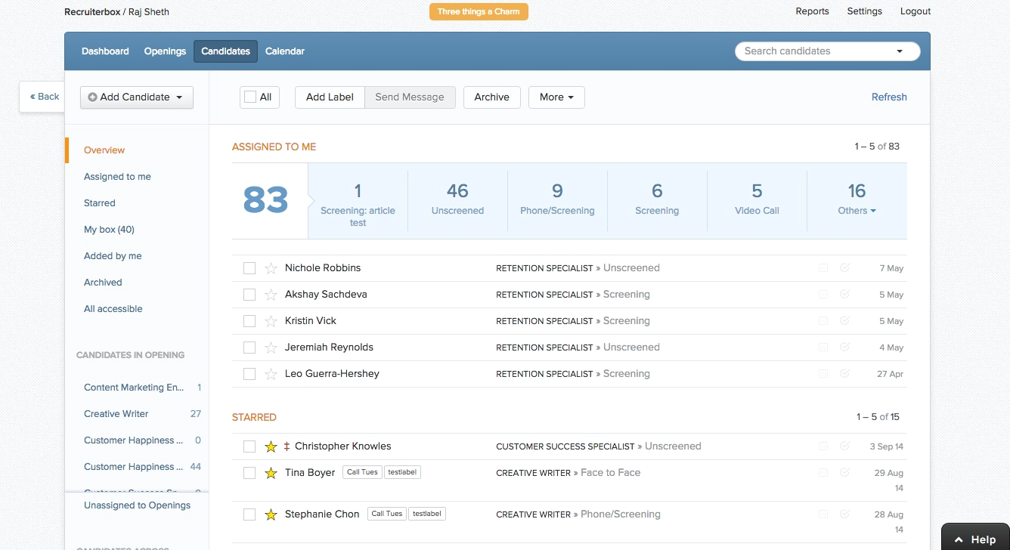This screenshot has width=1010, height=550.
Task: Check the All candidates checkbox
Action: pos(250,97)
